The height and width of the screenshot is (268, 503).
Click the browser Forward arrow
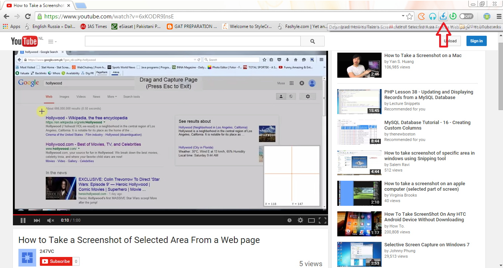pyautogui.click(x=17, y=16)
